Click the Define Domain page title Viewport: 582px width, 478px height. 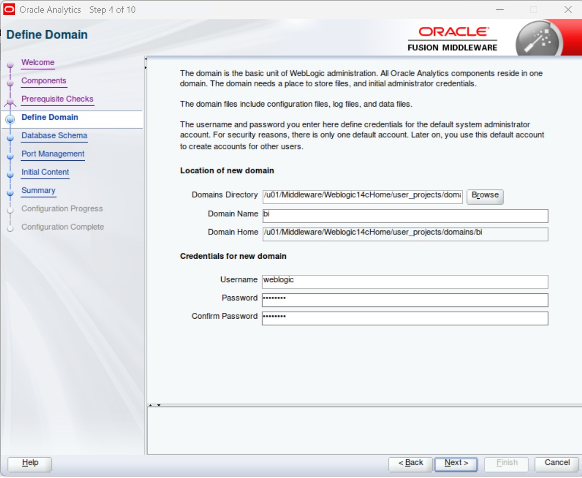(x=47, y=35)
